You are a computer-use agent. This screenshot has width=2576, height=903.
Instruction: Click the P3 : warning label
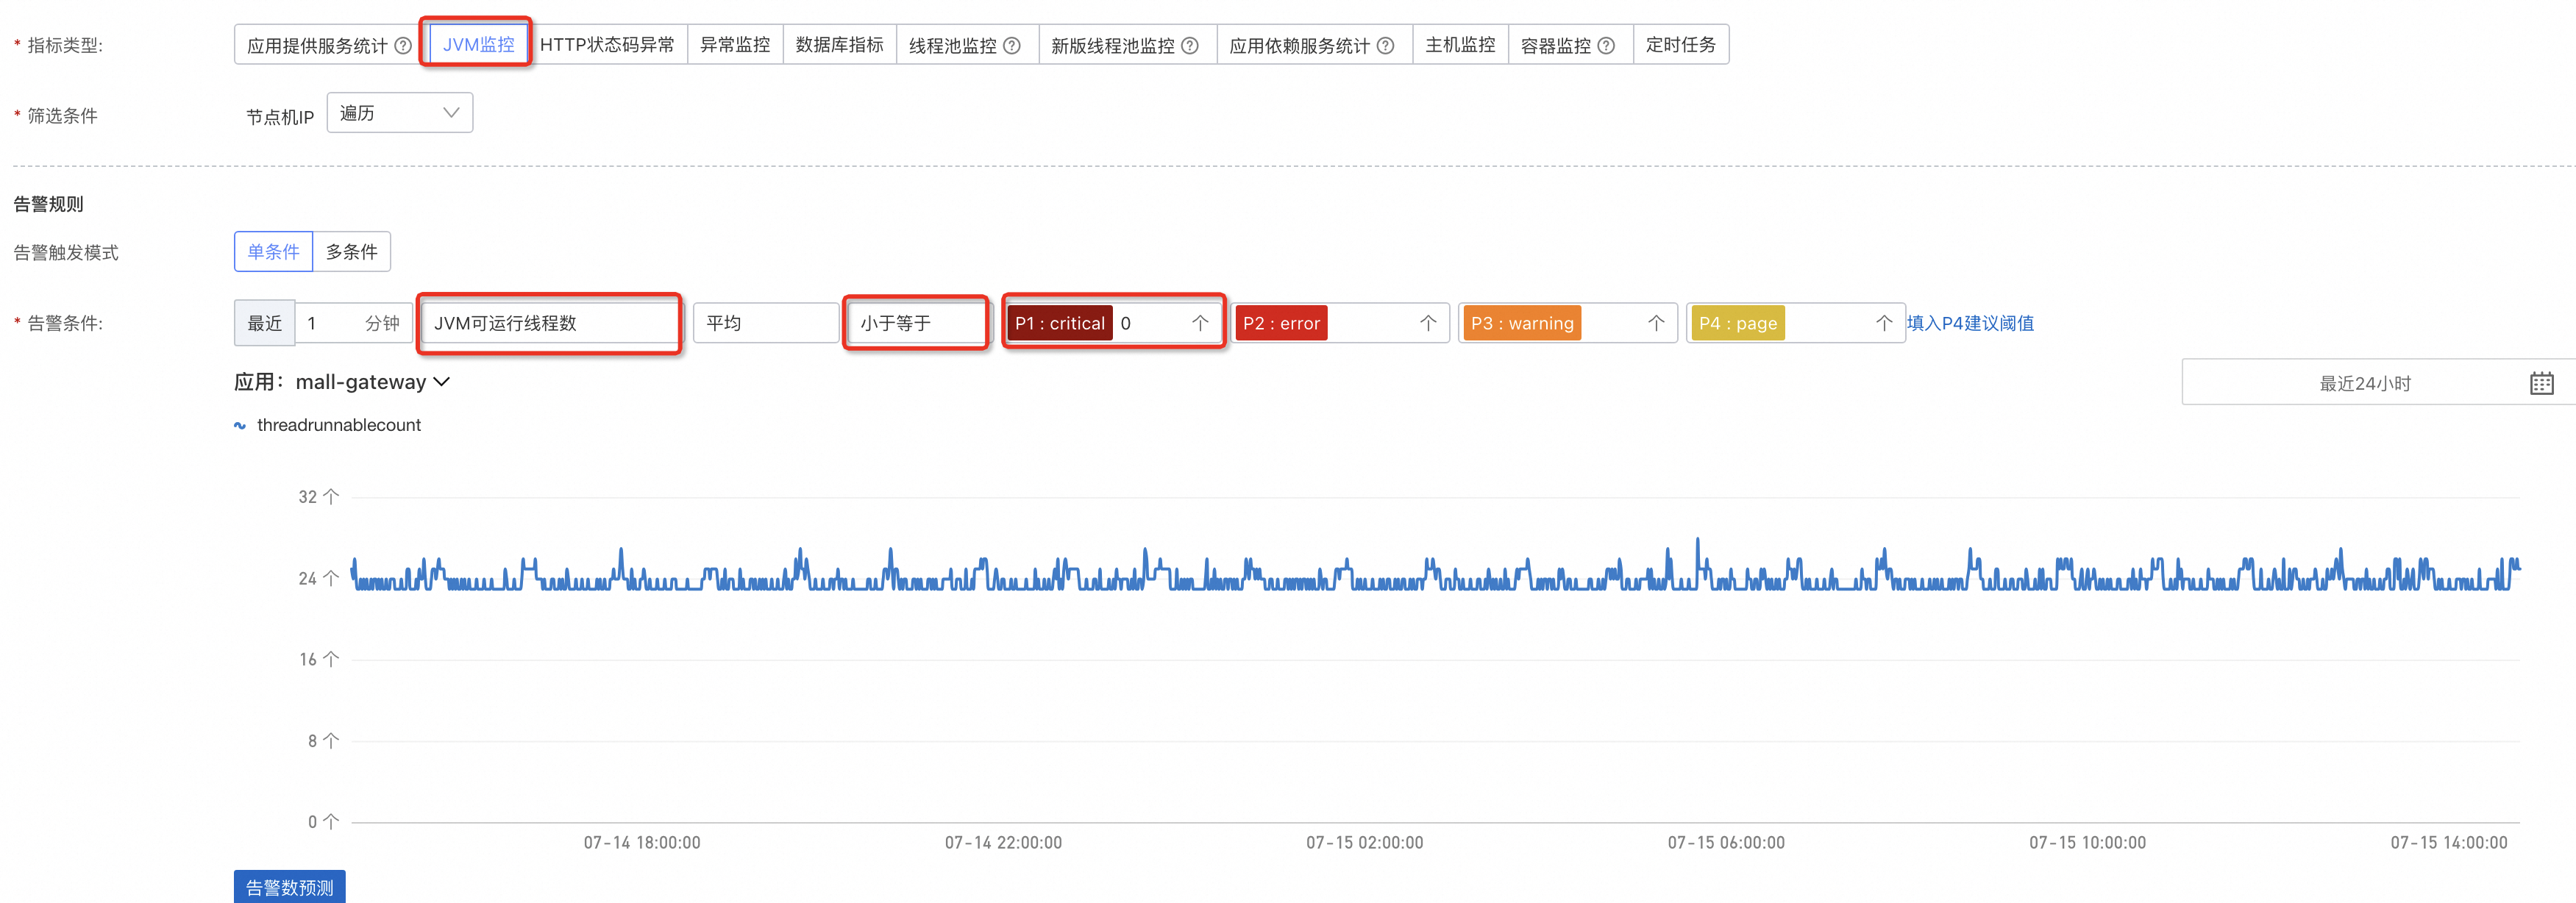pos(1522,323)
